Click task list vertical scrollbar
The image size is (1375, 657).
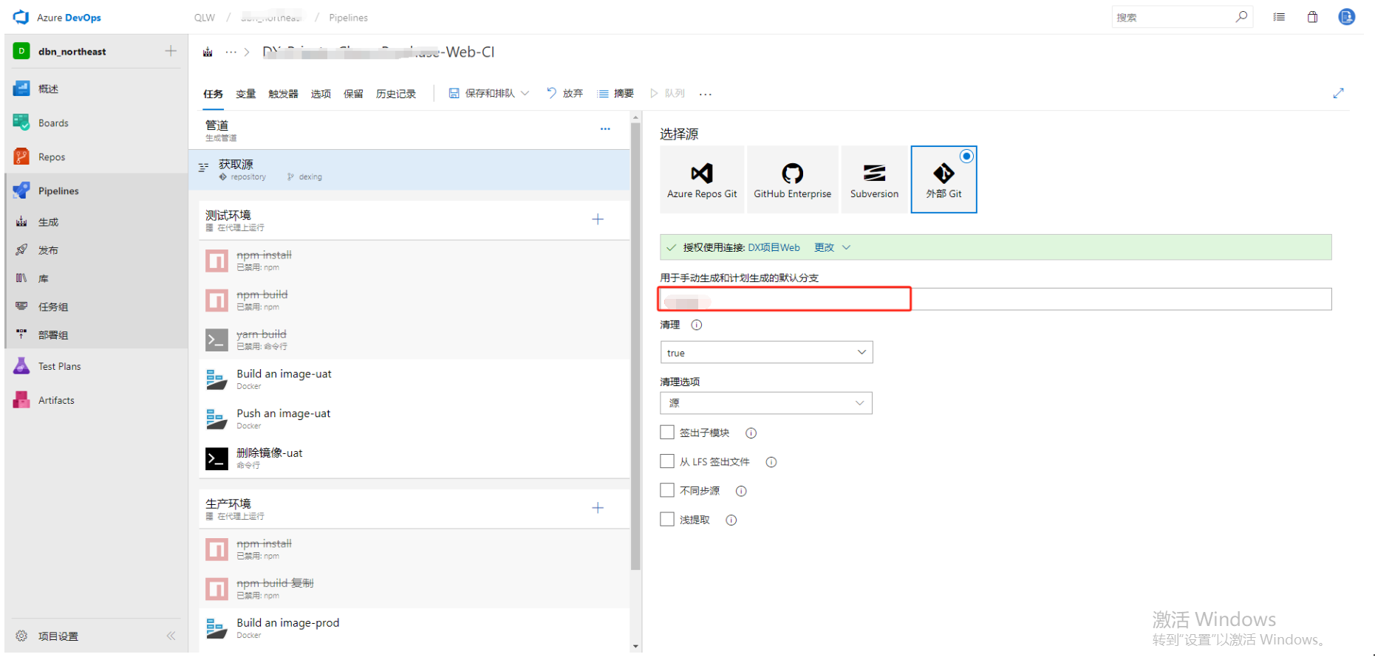(635, 345)
